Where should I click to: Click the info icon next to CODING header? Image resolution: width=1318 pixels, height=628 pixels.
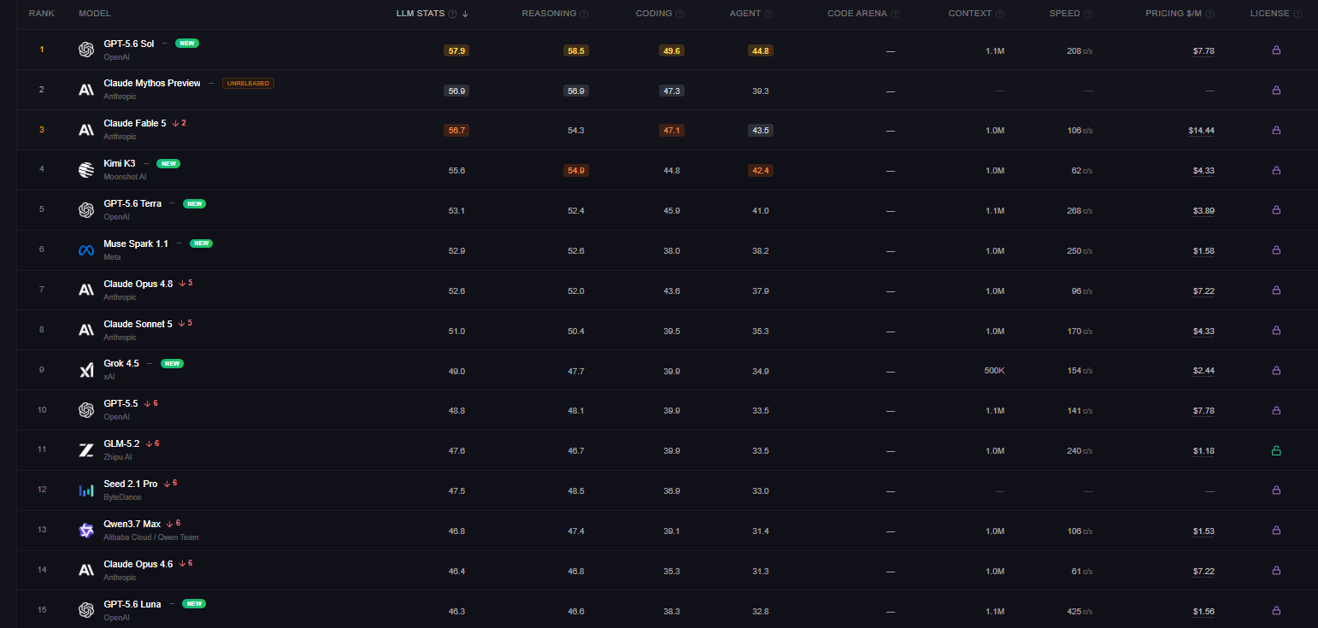coord(680,14)
